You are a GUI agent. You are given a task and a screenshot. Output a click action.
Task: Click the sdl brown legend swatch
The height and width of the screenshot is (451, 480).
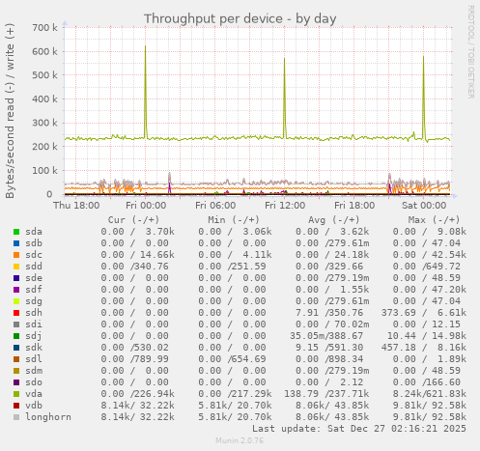coord(16,359)
